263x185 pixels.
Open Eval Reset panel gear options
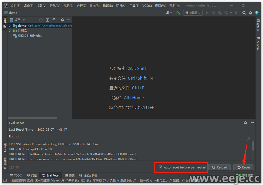coord(245,123)
